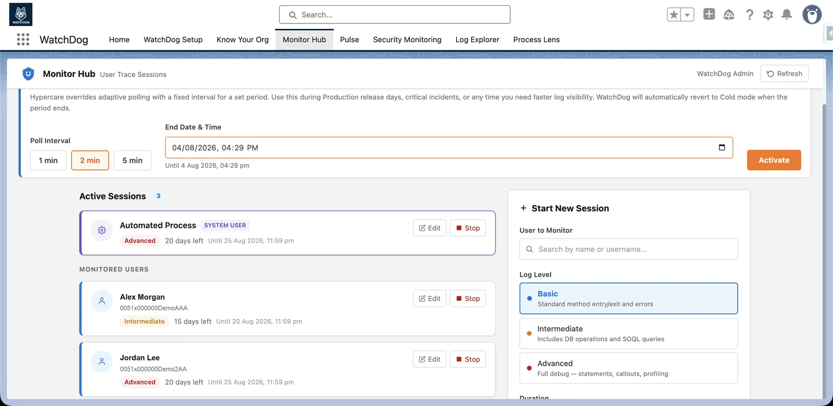833x406 pixels.
Task: Open the App Launcher dots grid
Action: point(23,40)
